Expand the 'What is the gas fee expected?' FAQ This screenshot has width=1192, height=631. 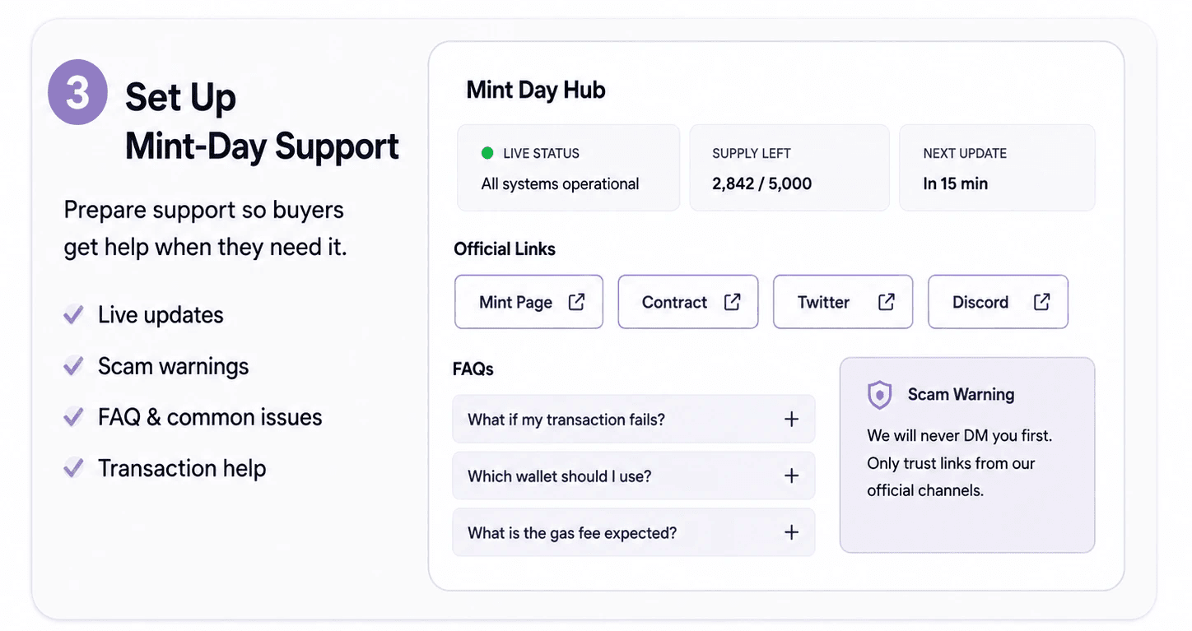point(634,532)
